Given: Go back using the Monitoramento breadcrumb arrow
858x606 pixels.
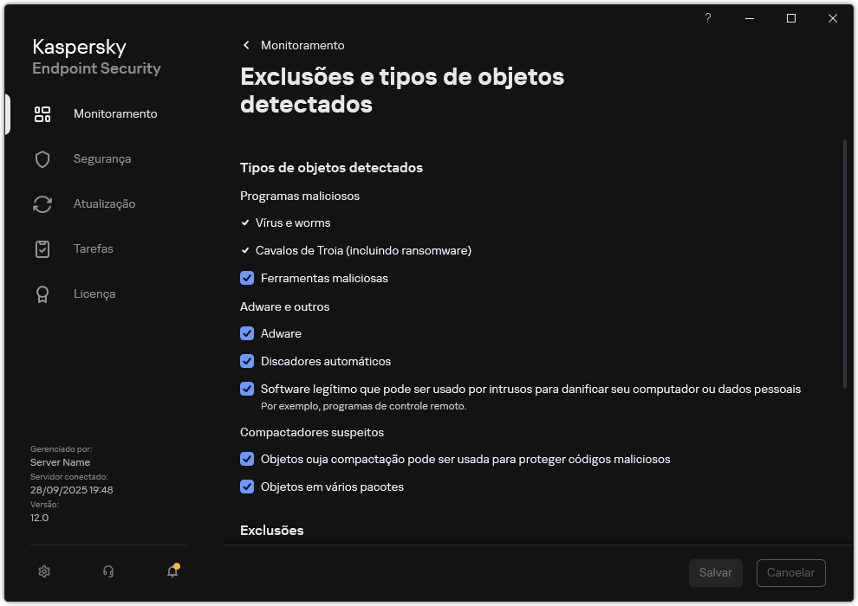Looking at the screenshot, I should coord(246,45).
